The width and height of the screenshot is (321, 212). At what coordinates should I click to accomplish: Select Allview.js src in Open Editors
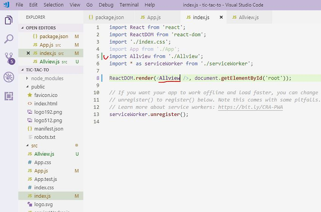coord(51,62)
